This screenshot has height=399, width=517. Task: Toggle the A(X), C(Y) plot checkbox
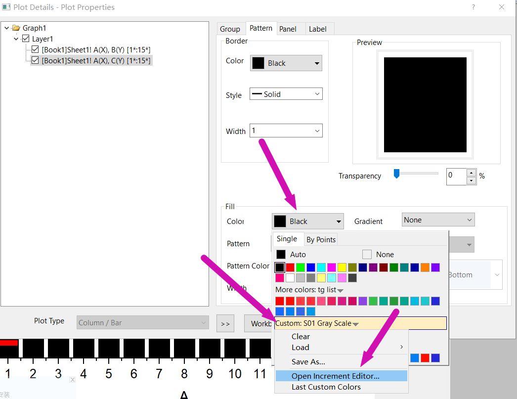pyautogui.click(x=35, y=60)
